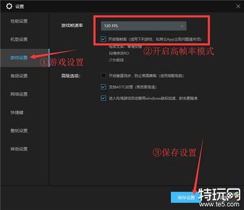The image size is (244, 210).
Task: Click the 少女前线 game name
Action: tap(116, 60)
